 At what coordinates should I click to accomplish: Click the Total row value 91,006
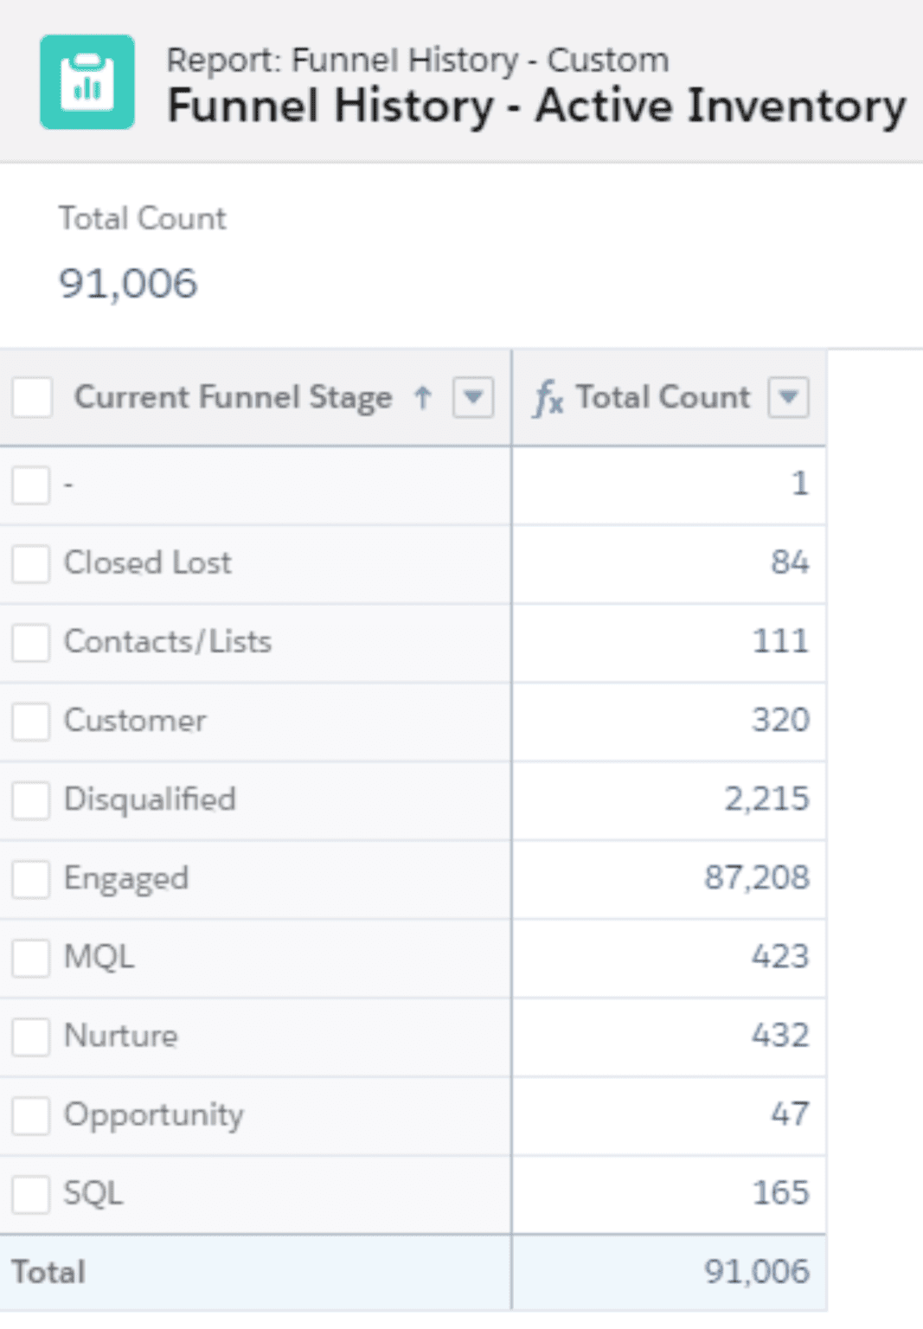(757, 1272)
